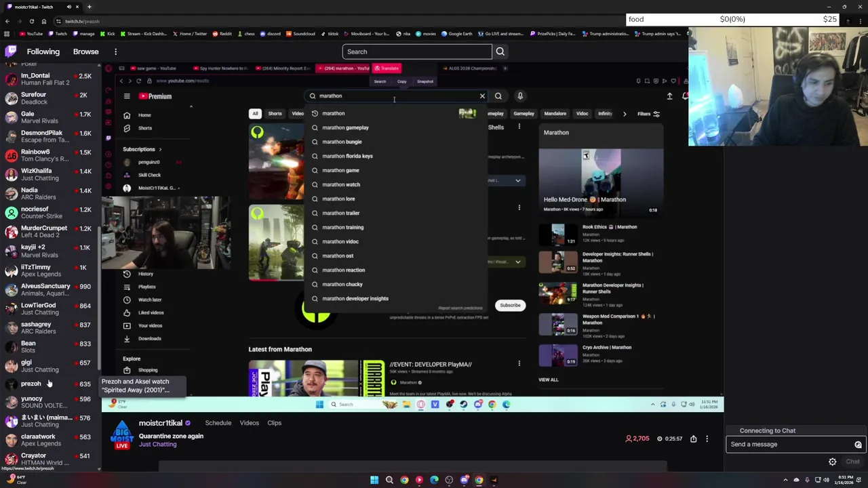Click the YouTube search magnifier button

click(x=498, y=96)
